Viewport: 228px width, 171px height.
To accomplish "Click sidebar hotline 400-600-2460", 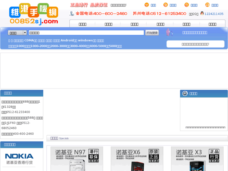I will click(x=24, y=134).
